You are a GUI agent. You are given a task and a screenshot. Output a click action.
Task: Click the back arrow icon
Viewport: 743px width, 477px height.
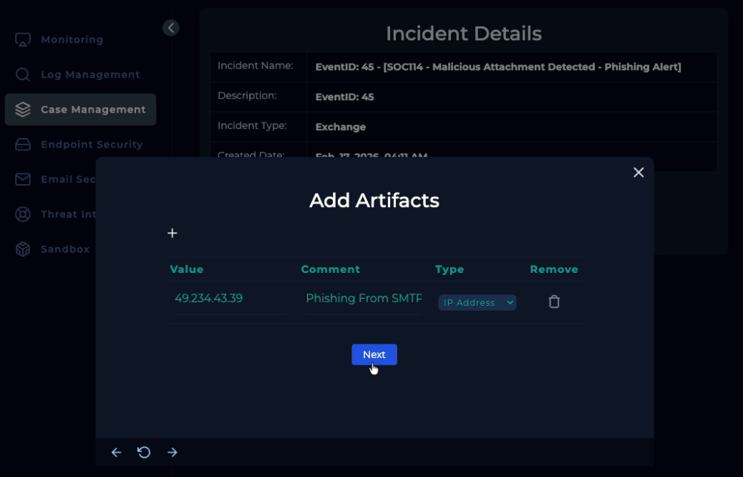tap(116, 453)
